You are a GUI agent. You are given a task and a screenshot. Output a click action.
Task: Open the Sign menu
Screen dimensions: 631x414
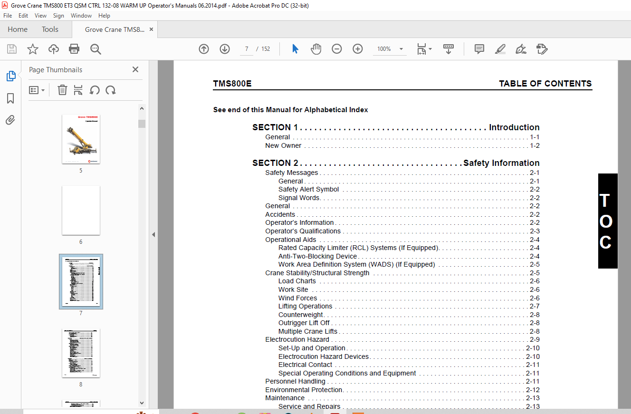[58, 16]
